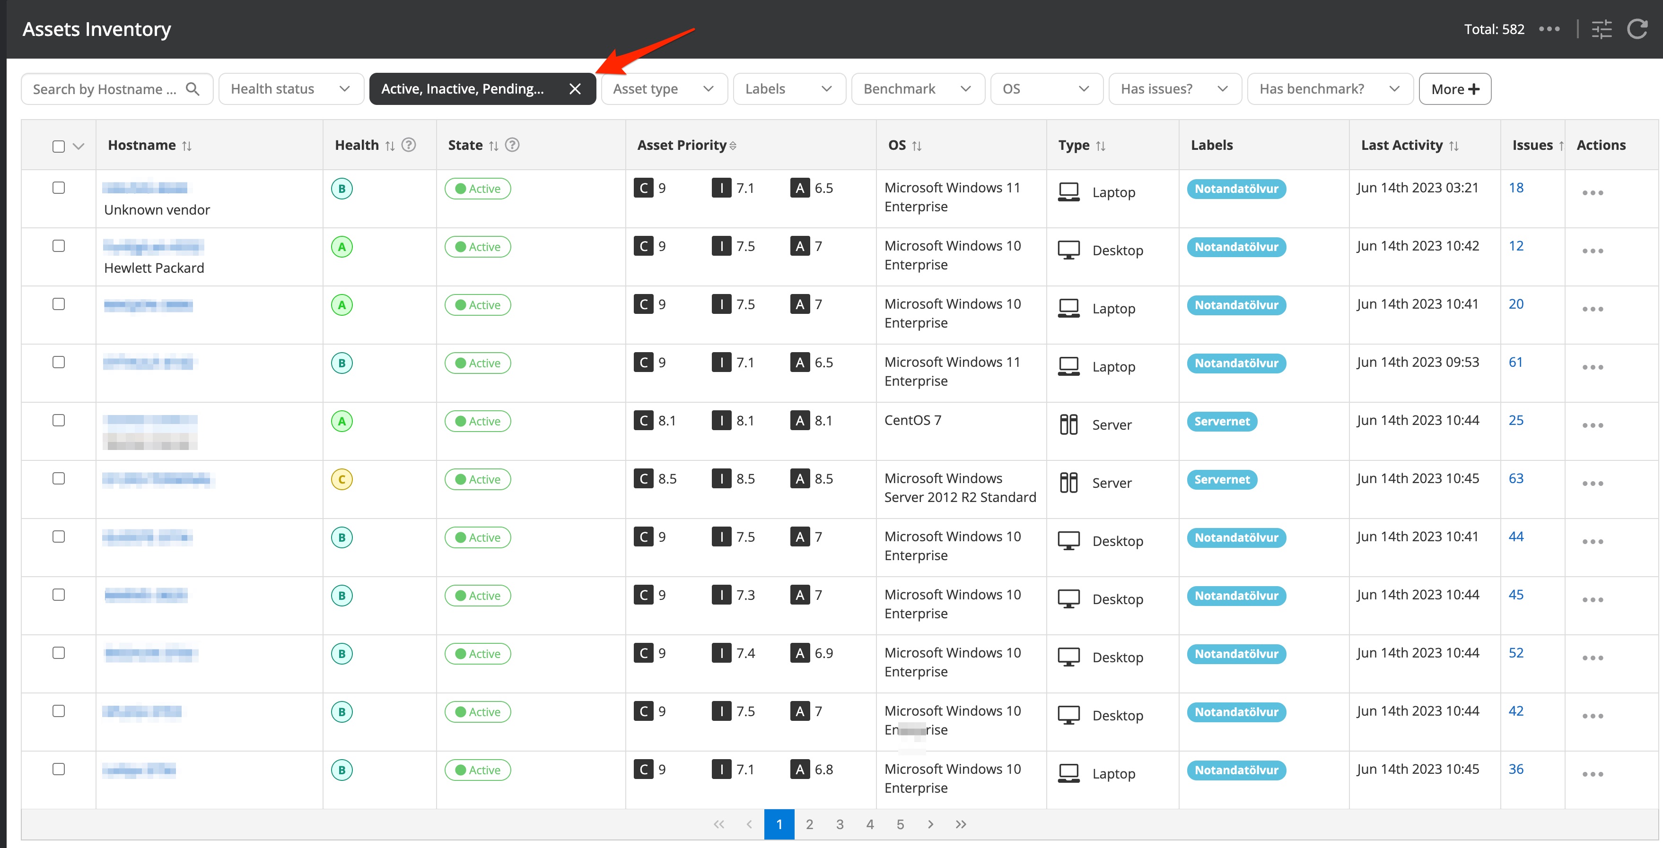Open actions menu for CentOS 7 row
Screen dimensions: 1663x848
(1592, 425)
